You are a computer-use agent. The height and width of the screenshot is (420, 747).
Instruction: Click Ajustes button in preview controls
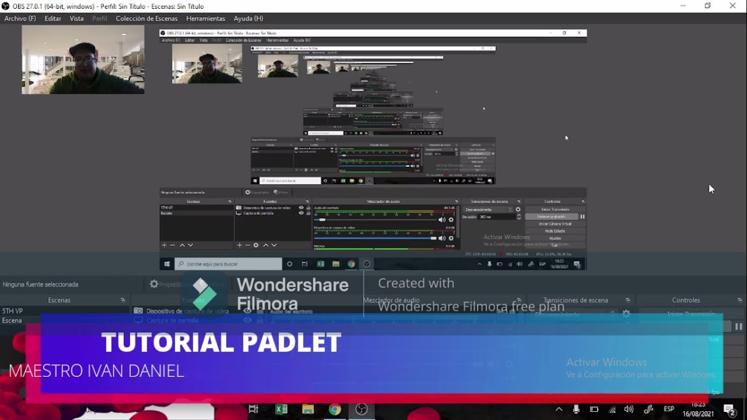tap(555, 238)
